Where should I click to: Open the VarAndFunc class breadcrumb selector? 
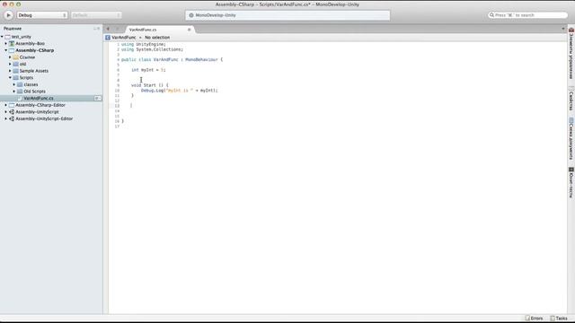pyautogui.click(x=124, y=38)
